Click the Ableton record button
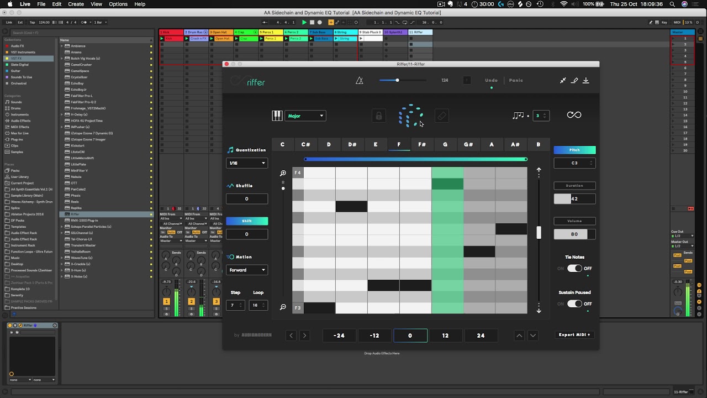 [319, 22]
